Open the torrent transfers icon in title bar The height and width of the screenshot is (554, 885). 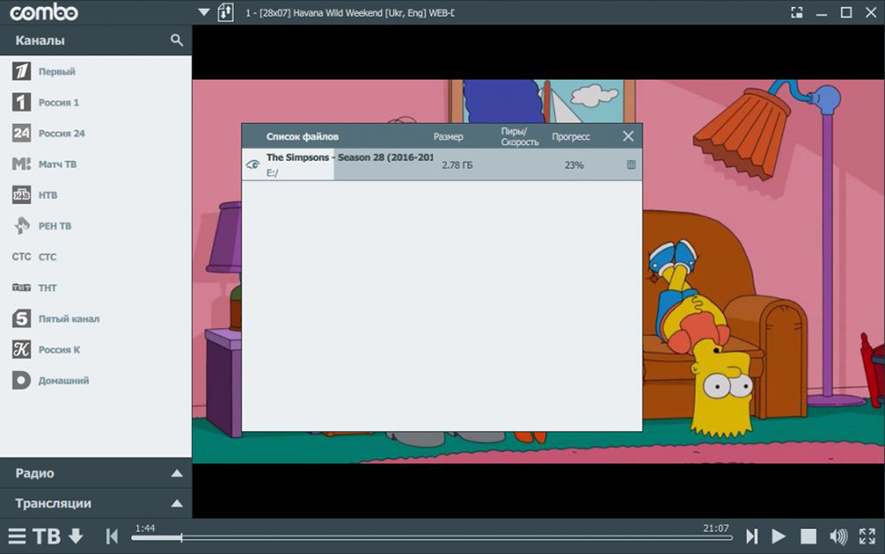click(225, 12)
